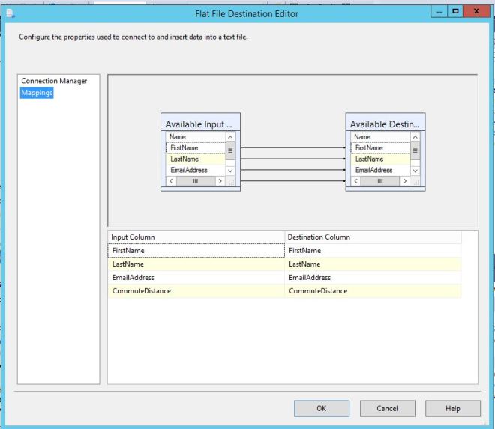Screen dimensions: 495x429
Task: Open the Connection Manager page
Action: [54, 81]
